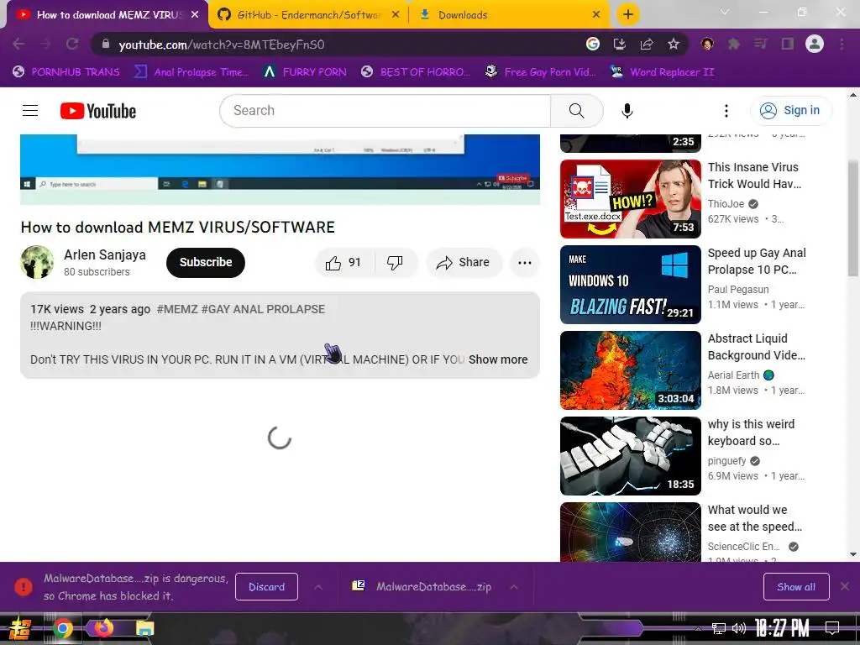Open Chrome three-dot menu
The height and width of the screenshot is (645, 860).
pyautogui.click(x=842, y=44)
